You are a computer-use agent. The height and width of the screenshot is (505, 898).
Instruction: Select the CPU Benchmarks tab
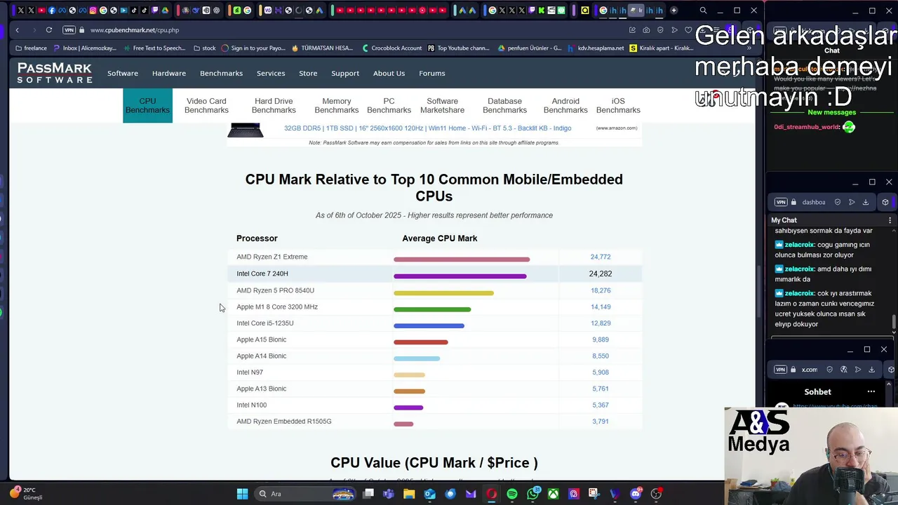tap(147, 105)
